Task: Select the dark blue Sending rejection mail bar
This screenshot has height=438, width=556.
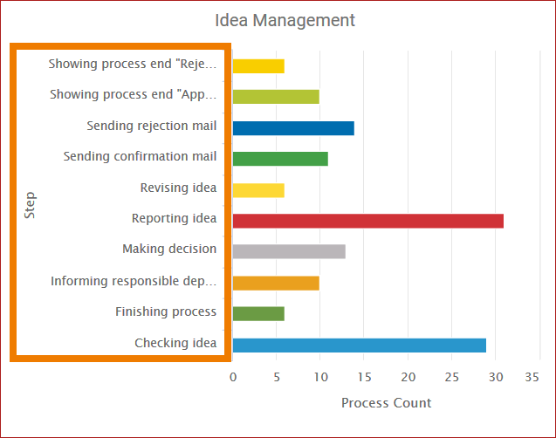Action: pyautogui.click(x=293, y=128)
